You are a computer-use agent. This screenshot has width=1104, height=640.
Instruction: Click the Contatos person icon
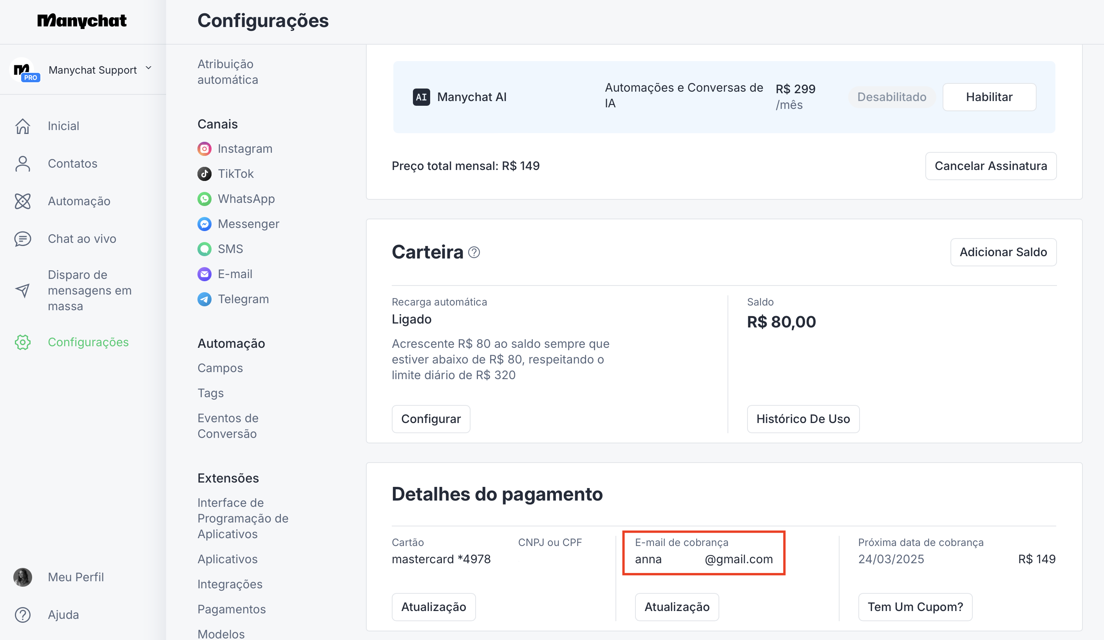coord(23,164)
